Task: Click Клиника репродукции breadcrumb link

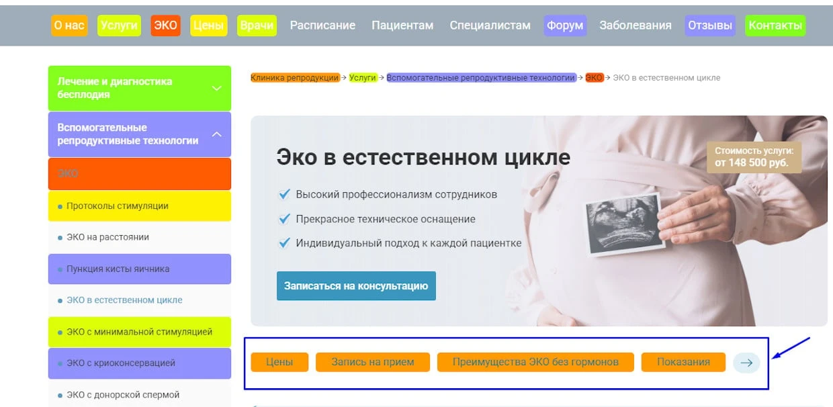Action: click(295, 78)
